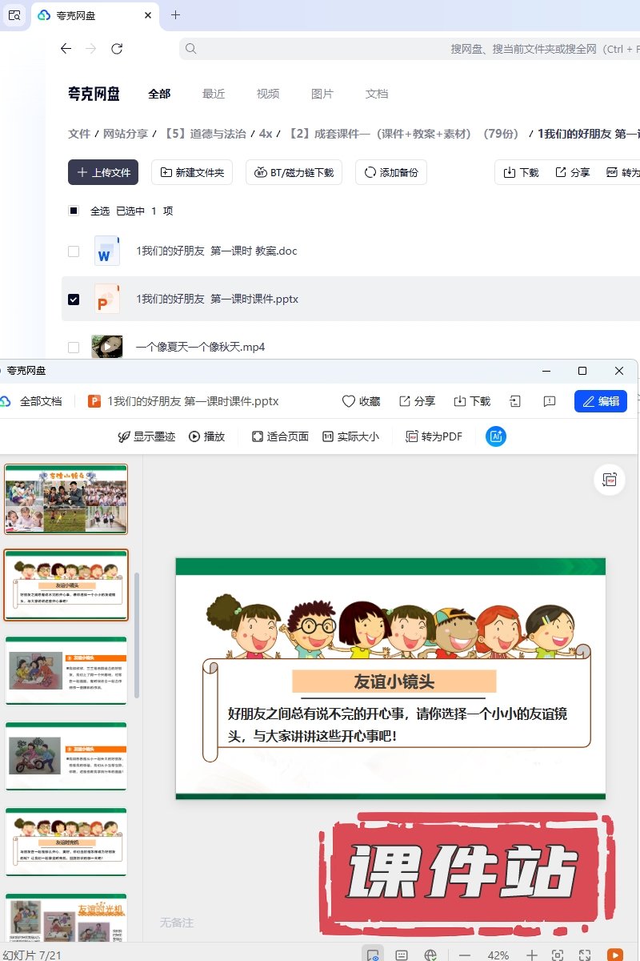Select the 友谊的光机 slide thumbnail
The image size is (640, 961).
click(x=66, y=842)
